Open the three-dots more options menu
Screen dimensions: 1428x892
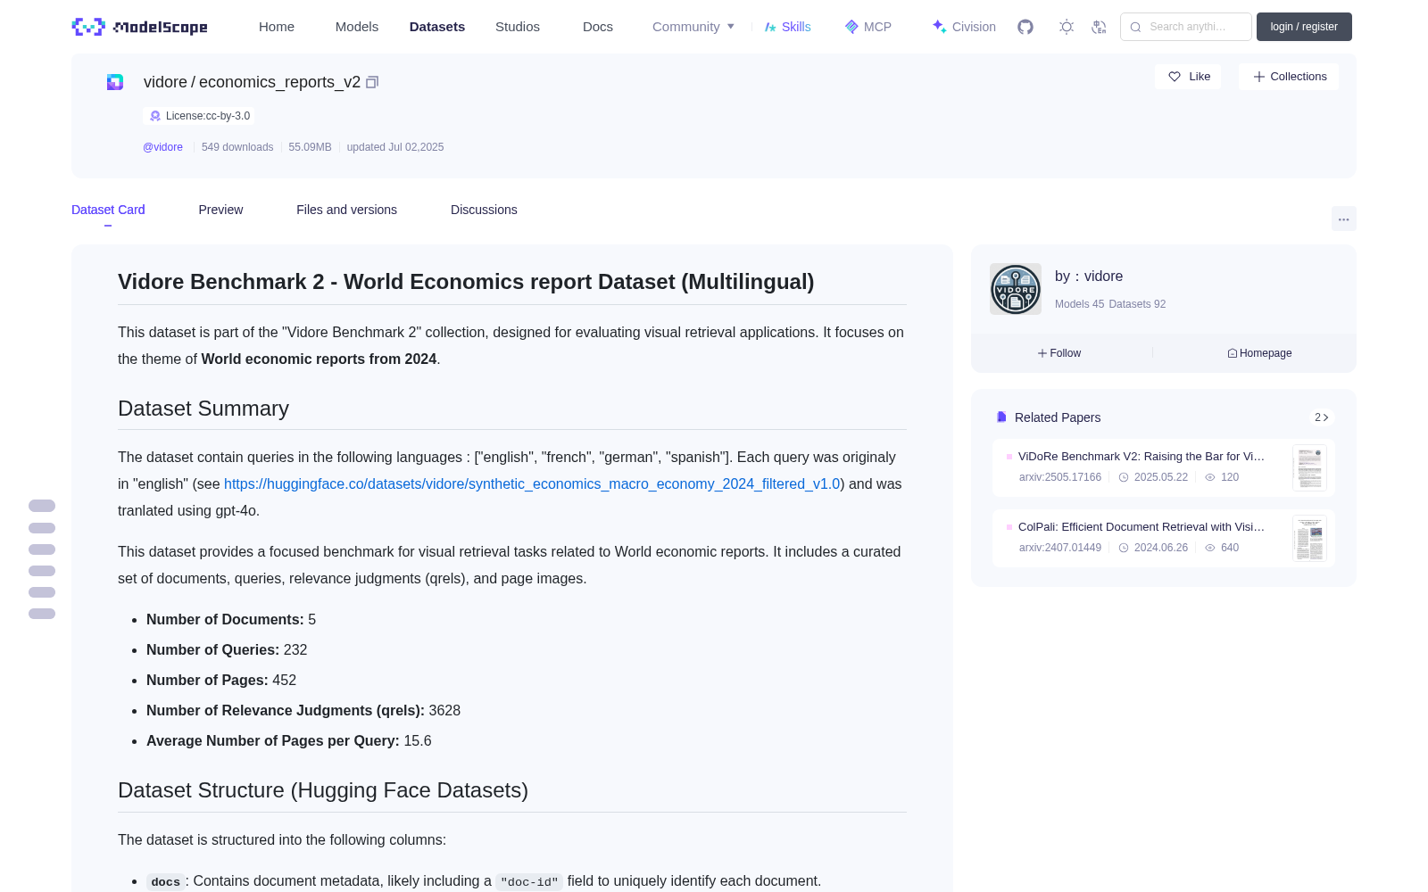click(1344, 219)
